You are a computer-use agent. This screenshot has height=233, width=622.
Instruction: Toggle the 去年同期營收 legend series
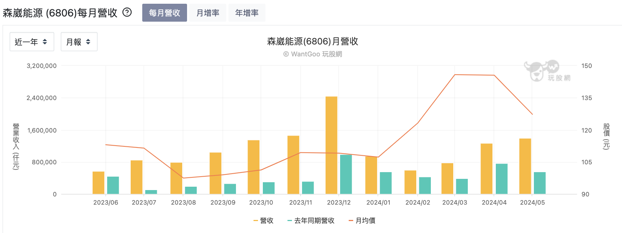click(311, 221)
